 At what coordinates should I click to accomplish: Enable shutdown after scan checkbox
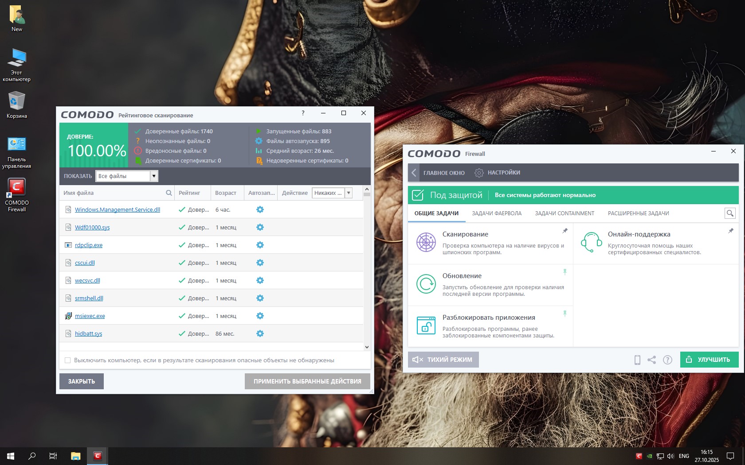coord(68,360)
